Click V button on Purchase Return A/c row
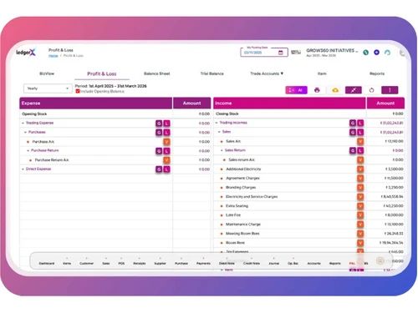The width and height of the screenshot is (418, 313). tap(166, 160)
